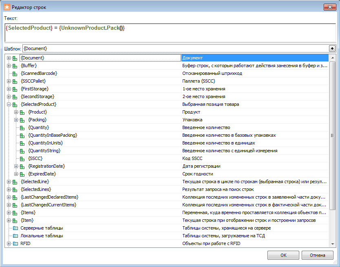Click the description 'Отсканированный штрихкод'
Screen dimensions: 340x267
coord(212,73)
